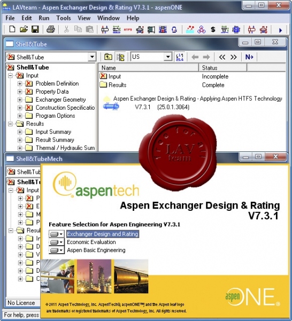Click the units conversion 25.4 icon
Image resolution: width=292 pixels, height=321 pixels.
(180, 57)
